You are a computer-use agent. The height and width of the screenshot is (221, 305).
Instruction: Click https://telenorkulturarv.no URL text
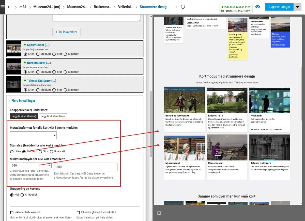pyautogui.click(x=37, y=85)
